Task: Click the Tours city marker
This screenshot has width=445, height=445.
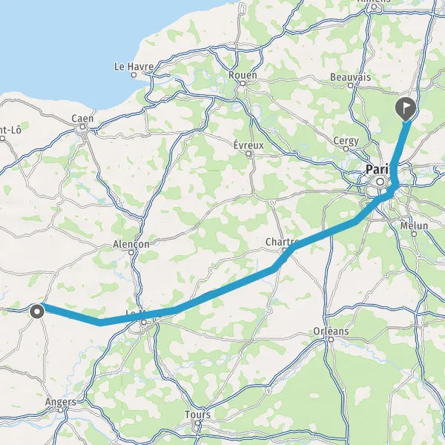Action: point(197,423)
